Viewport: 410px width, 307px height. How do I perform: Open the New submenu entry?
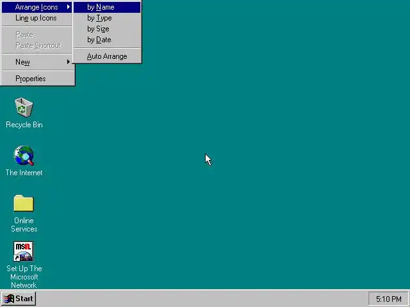tap(37, 62)
